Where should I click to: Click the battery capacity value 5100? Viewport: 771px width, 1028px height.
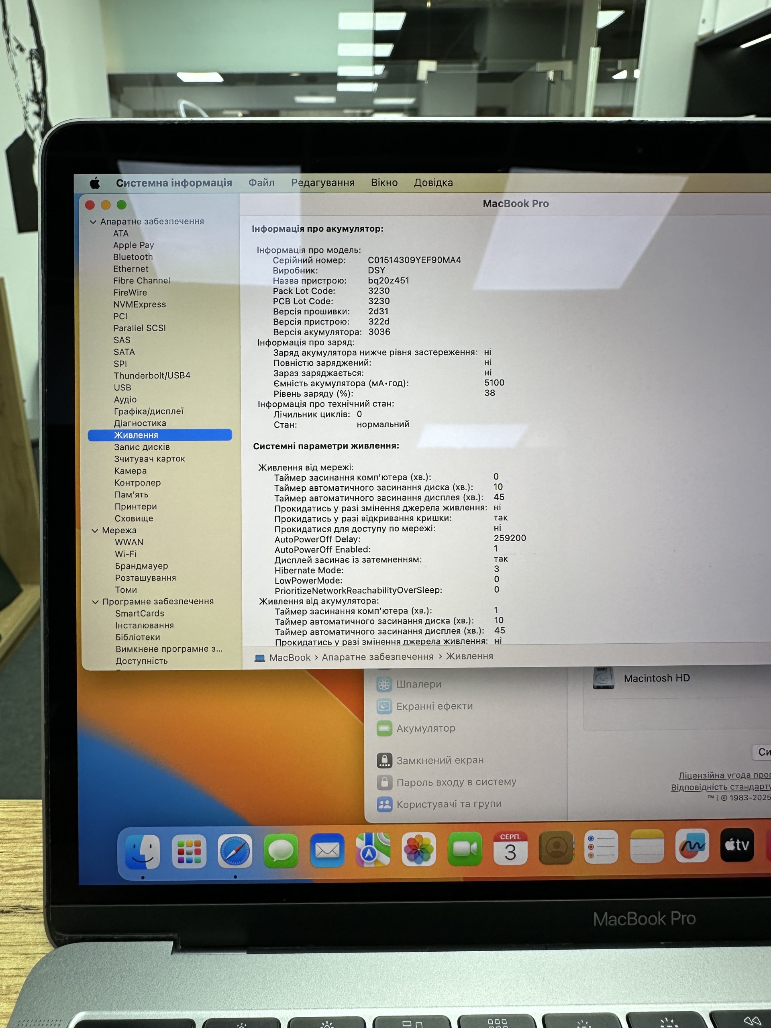coord(494,382)
